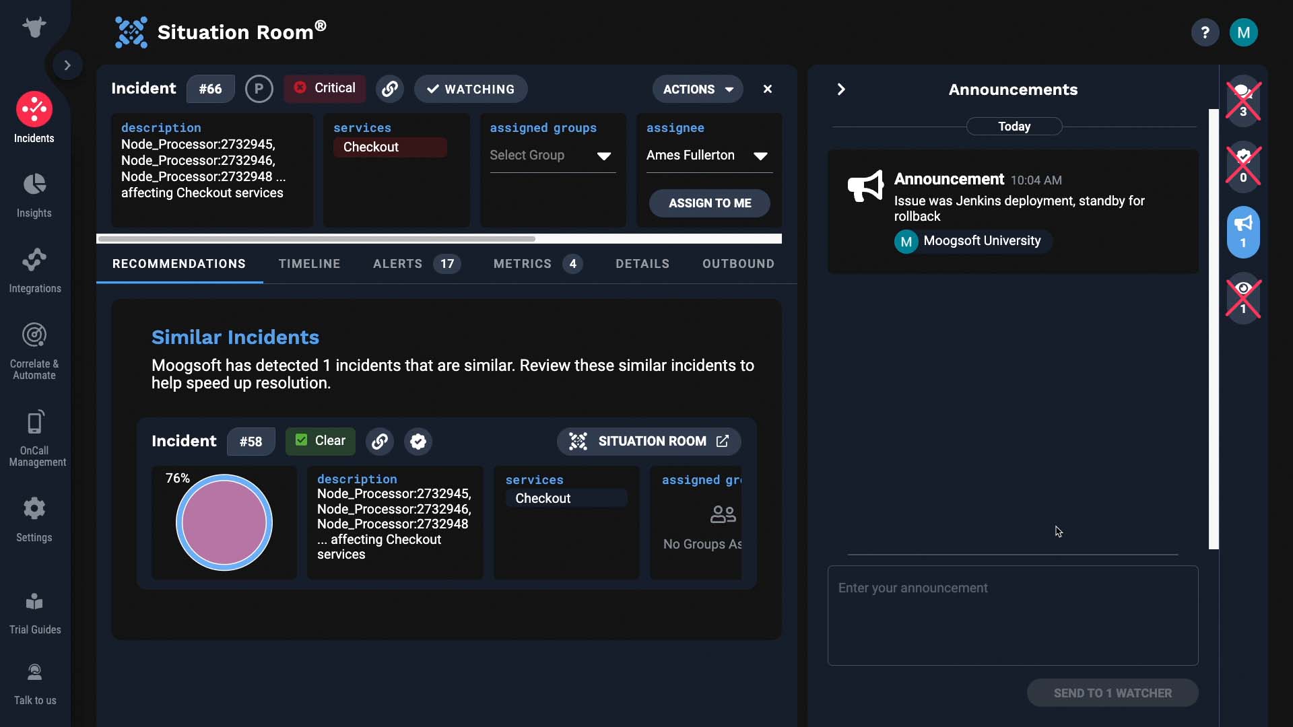
Task: Click the 10:04 AM announcement timestamp
Action: tap(1036, 180)
